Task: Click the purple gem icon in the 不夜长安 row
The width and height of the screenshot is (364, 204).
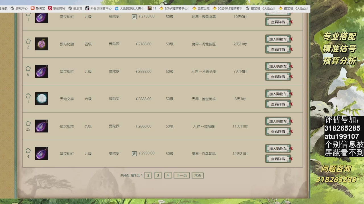Action: [42, 71]
